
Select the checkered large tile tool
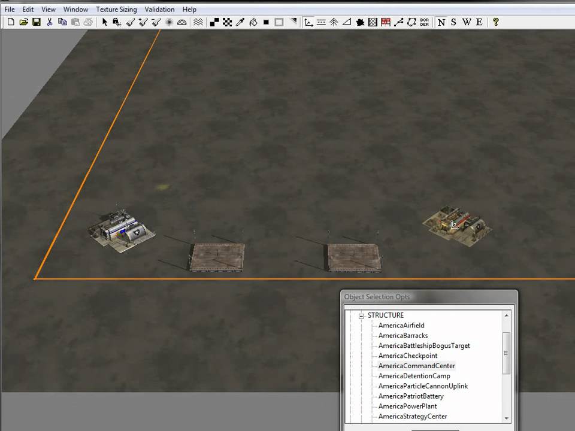tap(228, 22)
